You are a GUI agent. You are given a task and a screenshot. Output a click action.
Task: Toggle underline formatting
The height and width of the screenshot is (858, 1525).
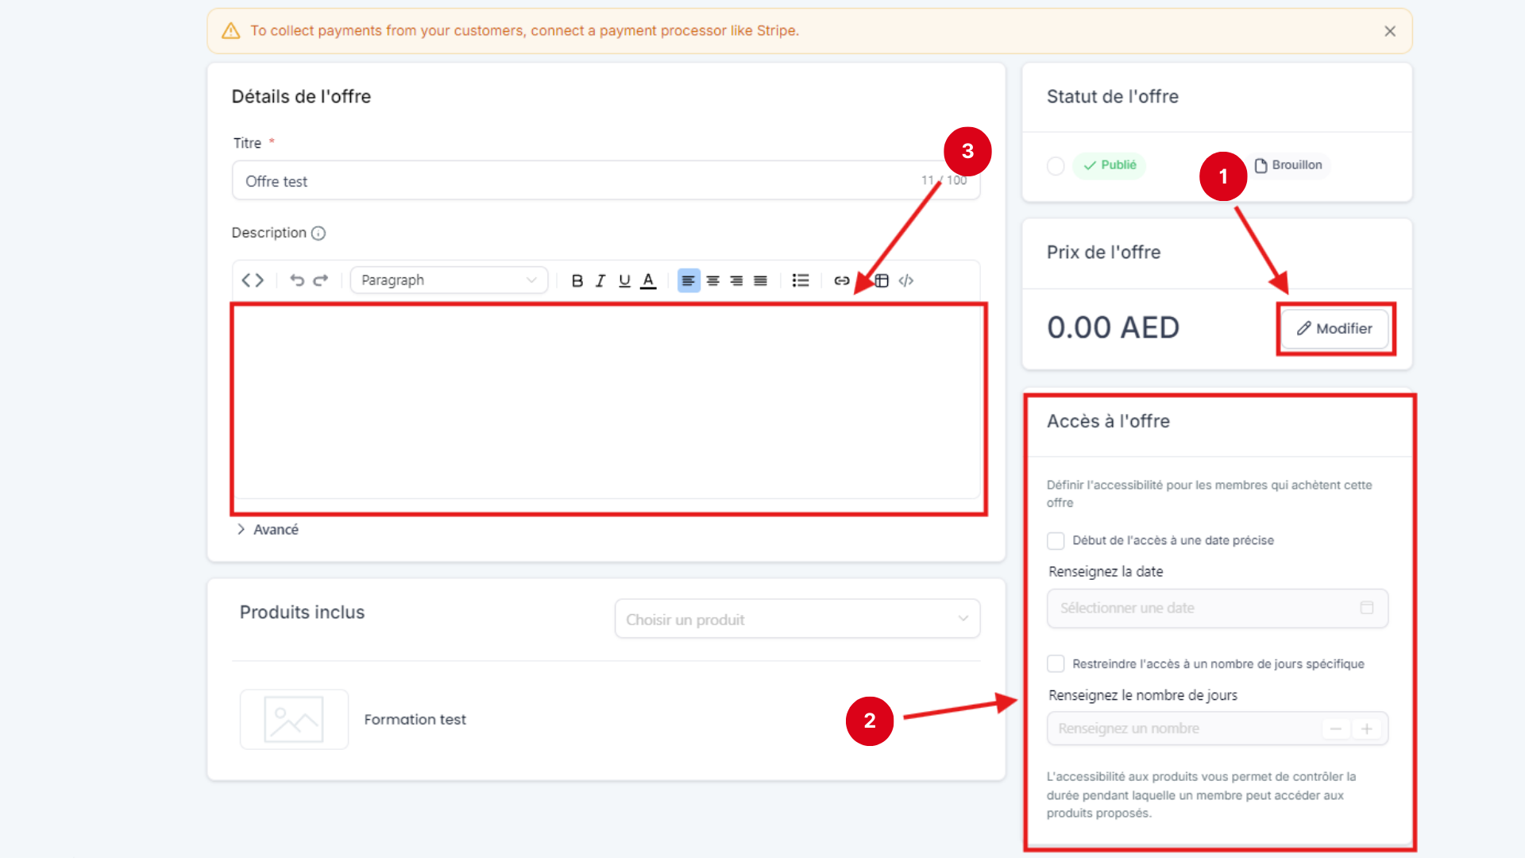(x=624, y=280)
